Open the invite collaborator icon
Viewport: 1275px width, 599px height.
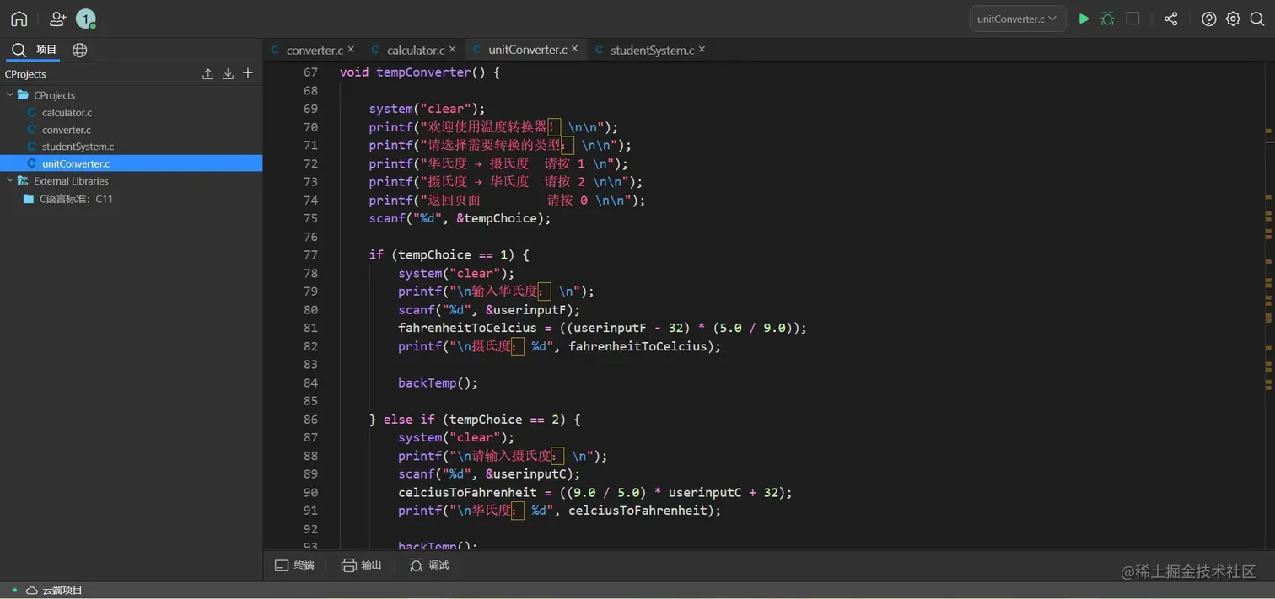[57, 19]
